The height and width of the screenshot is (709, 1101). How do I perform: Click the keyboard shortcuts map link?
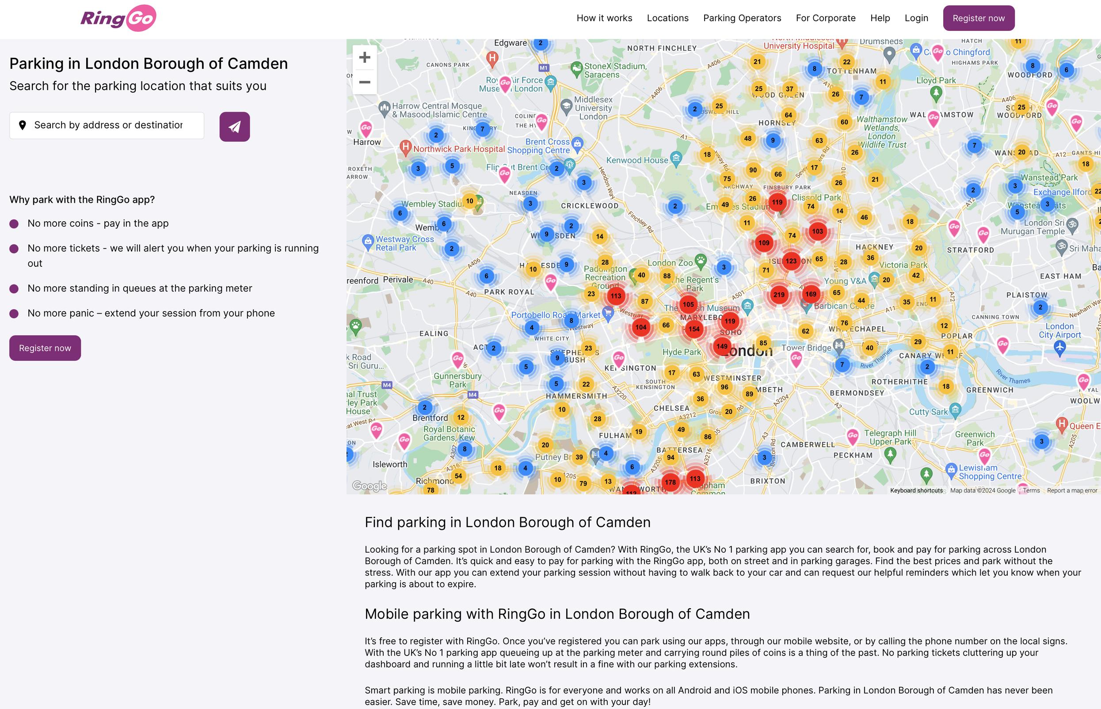(916, 489)
